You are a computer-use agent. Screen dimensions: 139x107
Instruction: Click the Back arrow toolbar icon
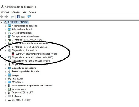(x=2, y=17)
